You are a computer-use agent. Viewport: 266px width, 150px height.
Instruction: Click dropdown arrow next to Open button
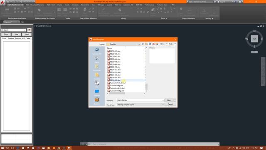[175, 100]
